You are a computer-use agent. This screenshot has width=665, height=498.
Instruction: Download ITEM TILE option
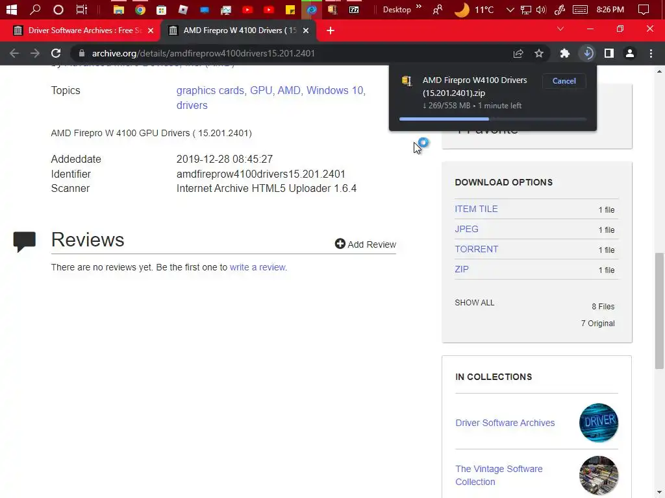[x=476, y=209]
